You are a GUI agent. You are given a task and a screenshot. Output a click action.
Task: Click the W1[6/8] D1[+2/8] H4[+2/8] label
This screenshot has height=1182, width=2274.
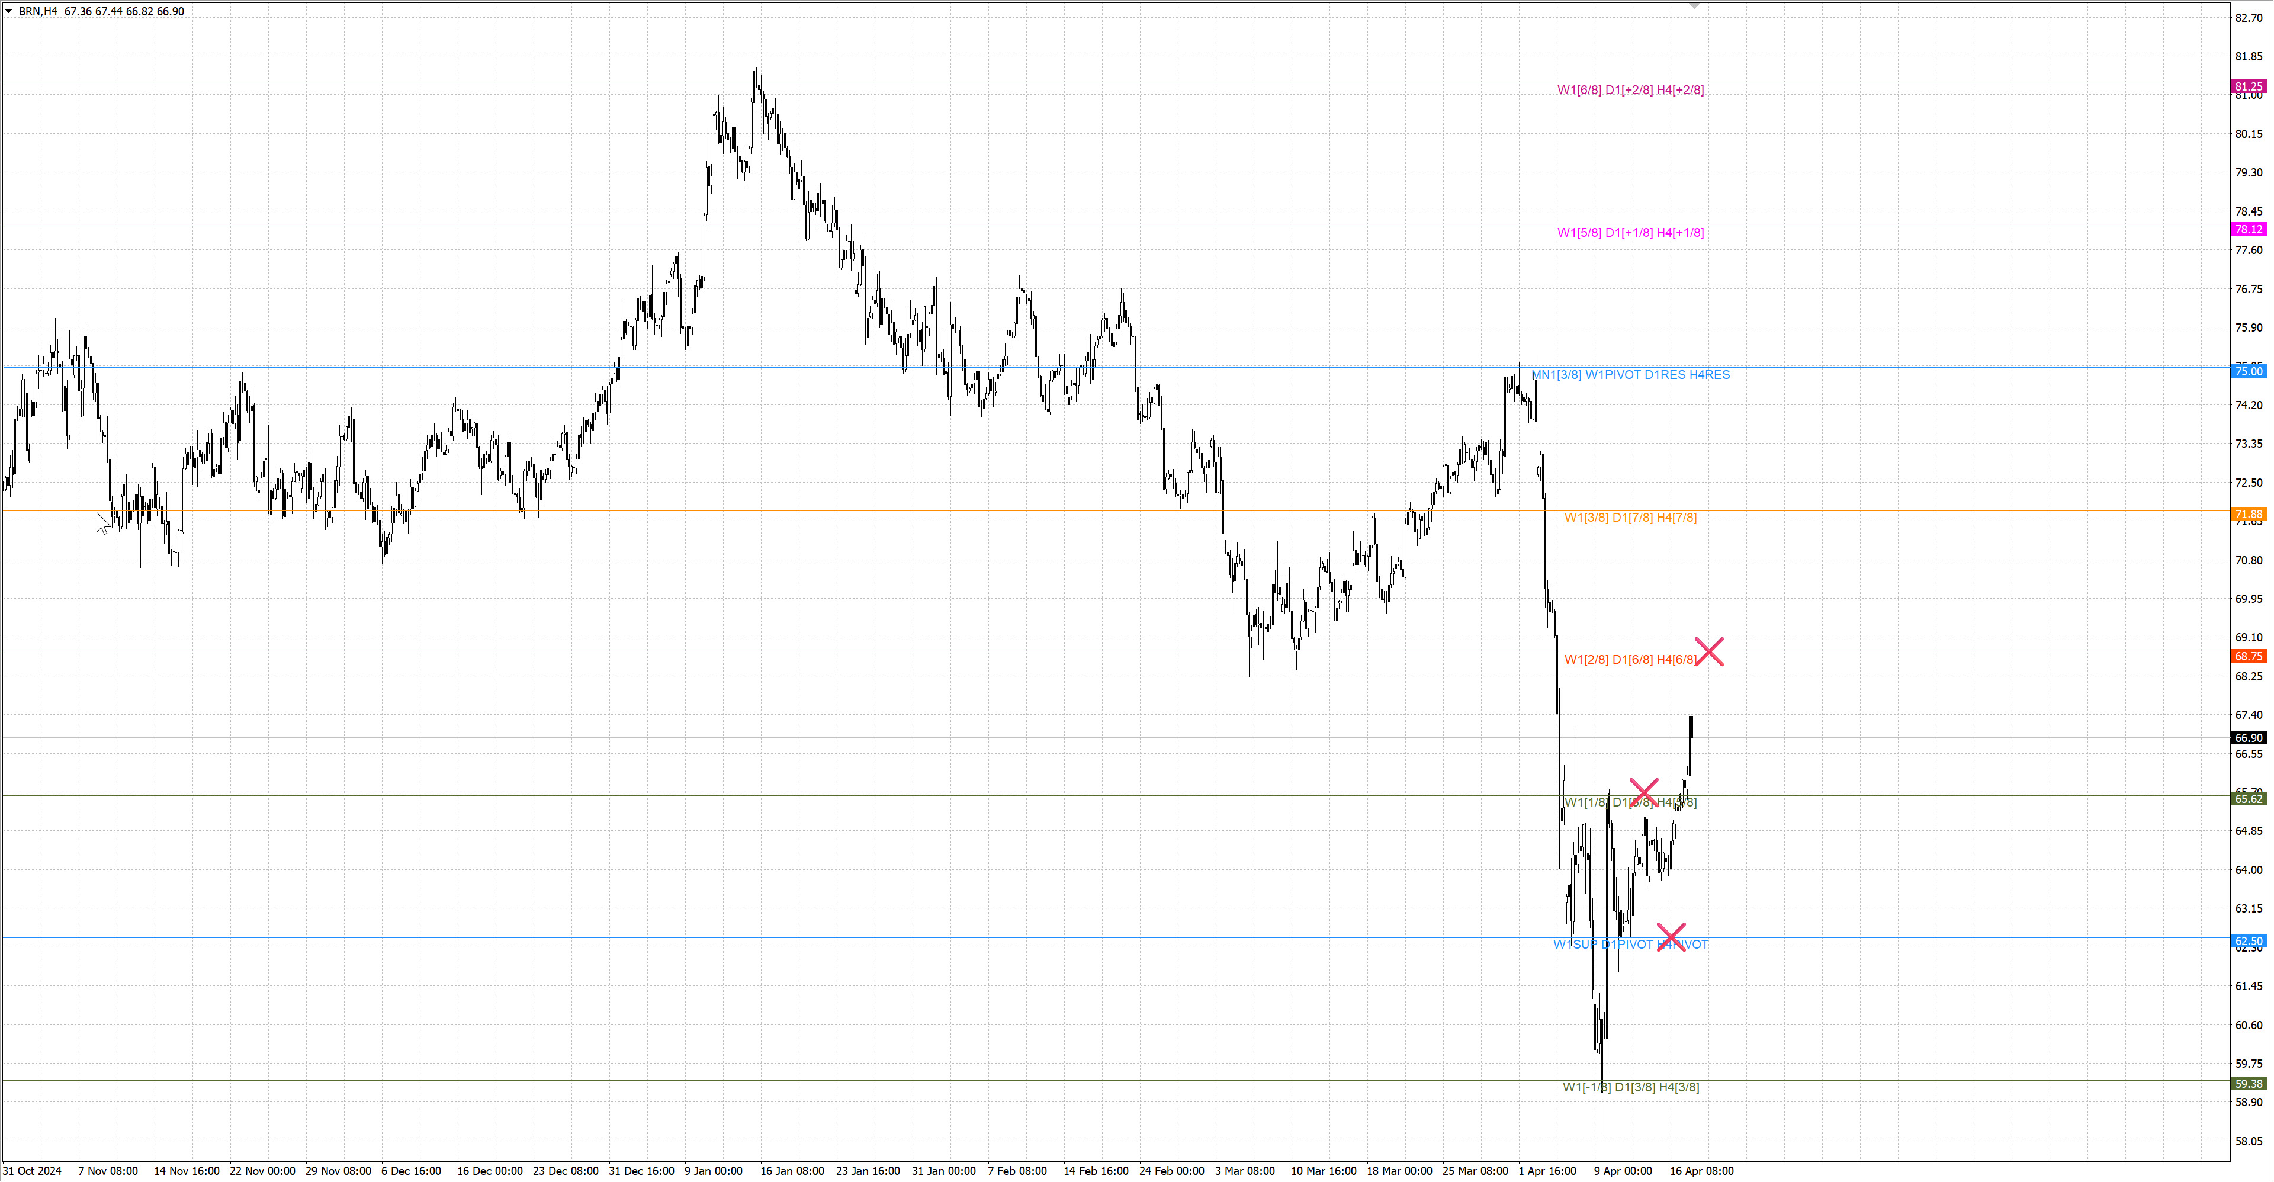tap(1630, 90)
